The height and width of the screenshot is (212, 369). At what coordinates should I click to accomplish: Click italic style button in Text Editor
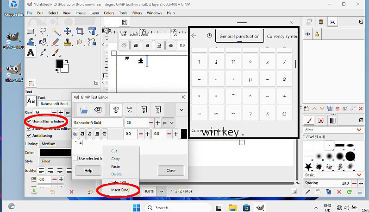coord(90,134)
